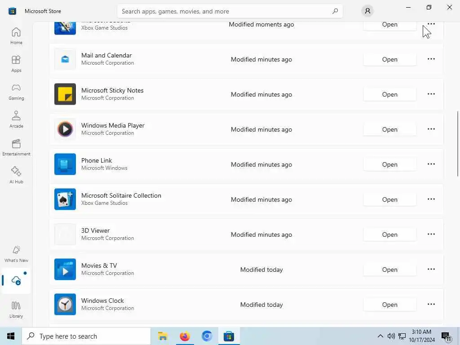Click the vertical scrollbar thumb
Viewport: 460px width, 345px height.
pyautogui.click(x=457, y=144)
